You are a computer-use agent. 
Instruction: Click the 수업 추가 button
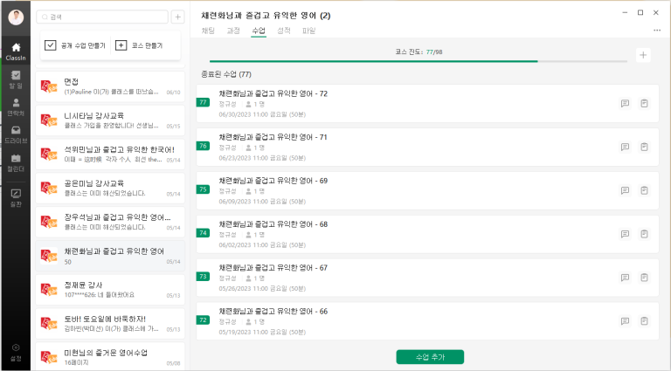pyautogui.click(x=429, y=357)
